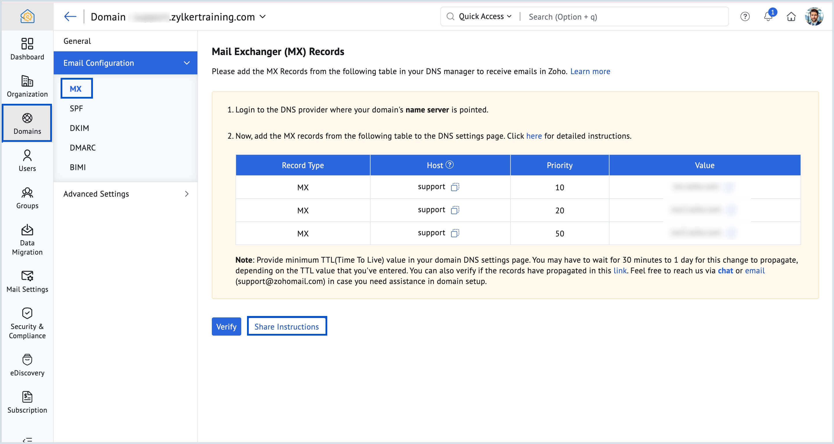Open Mail Settings sidebar icon
The width and height of the screenshot is (834, 444).
(27, 281)
